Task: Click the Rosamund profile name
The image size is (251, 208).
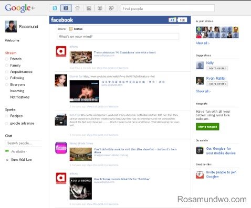Action: coord(28,27)
